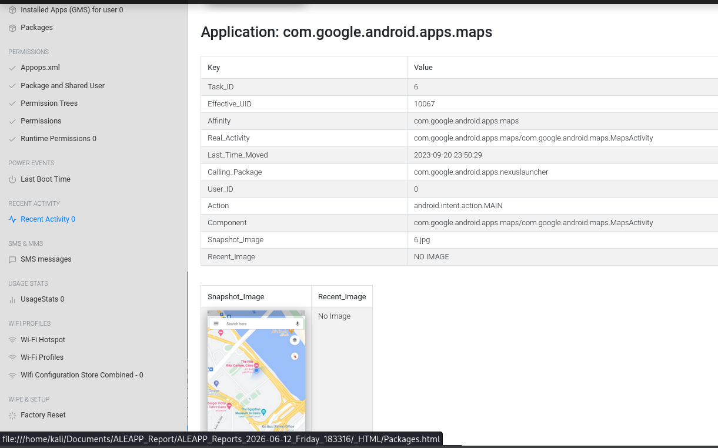
Task: Go to Package and Shared User
Action: (62, 86)
